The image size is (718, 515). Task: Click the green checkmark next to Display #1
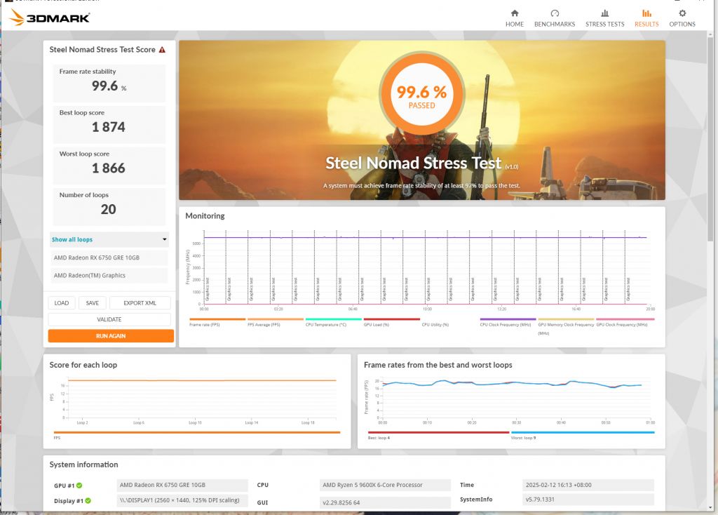click(x=89, y=501)
